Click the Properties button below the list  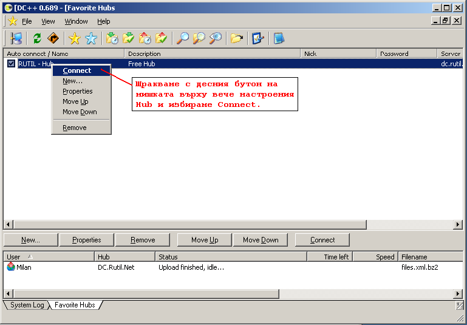pyautogui.click(x=87, y=240)
